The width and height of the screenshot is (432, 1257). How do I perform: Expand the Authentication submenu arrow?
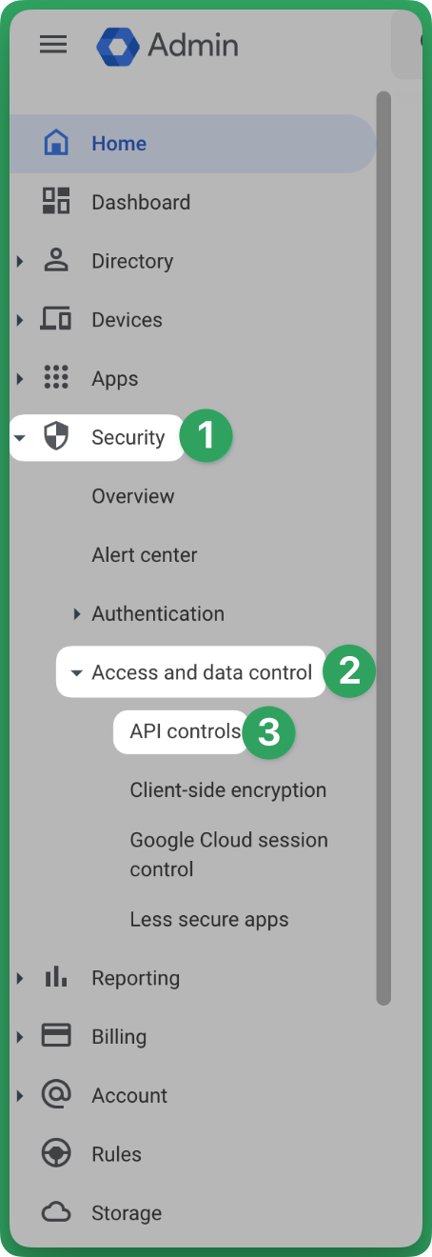point(77,614)
